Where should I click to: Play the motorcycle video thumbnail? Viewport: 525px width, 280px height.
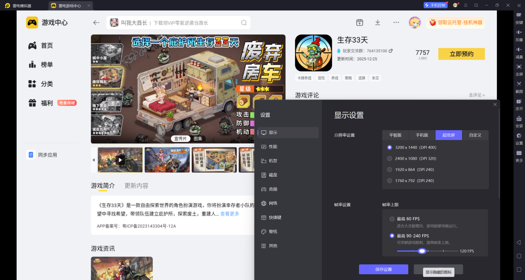(x=120, y=160)
